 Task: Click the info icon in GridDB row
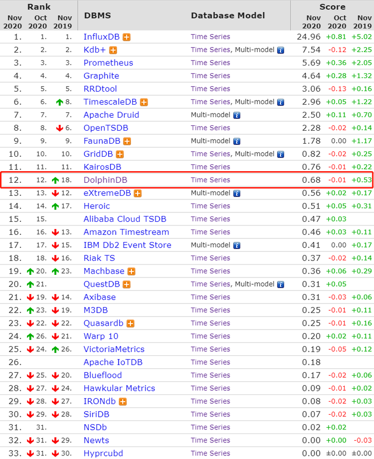[x=280, y=154]
